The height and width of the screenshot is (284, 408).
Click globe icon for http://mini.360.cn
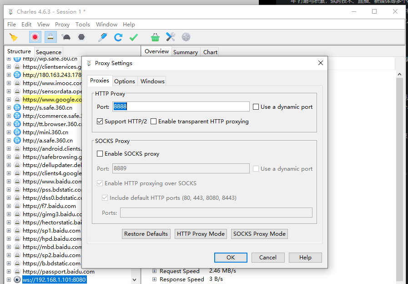(x=17, y=132)
